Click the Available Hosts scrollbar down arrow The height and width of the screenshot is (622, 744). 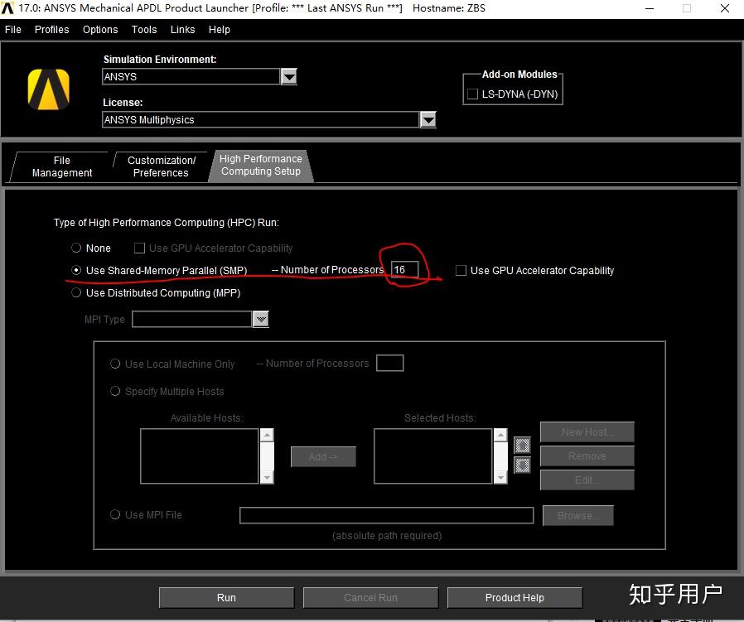point(267,477)
